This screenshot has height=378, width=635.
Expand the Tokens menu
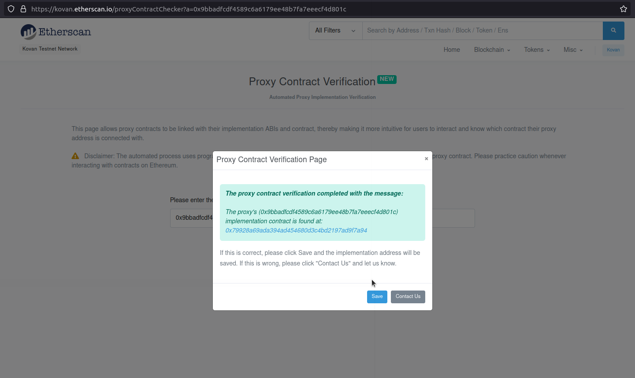tap(537, 50)
